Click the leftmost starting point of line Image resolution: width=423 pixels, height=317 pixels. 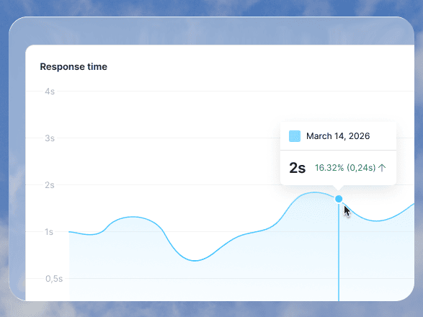pos(69,232)
